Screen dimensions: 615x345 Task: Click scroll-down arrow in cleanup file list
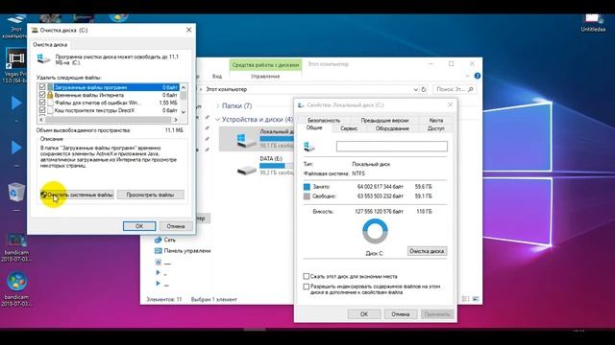click(184, 111)
